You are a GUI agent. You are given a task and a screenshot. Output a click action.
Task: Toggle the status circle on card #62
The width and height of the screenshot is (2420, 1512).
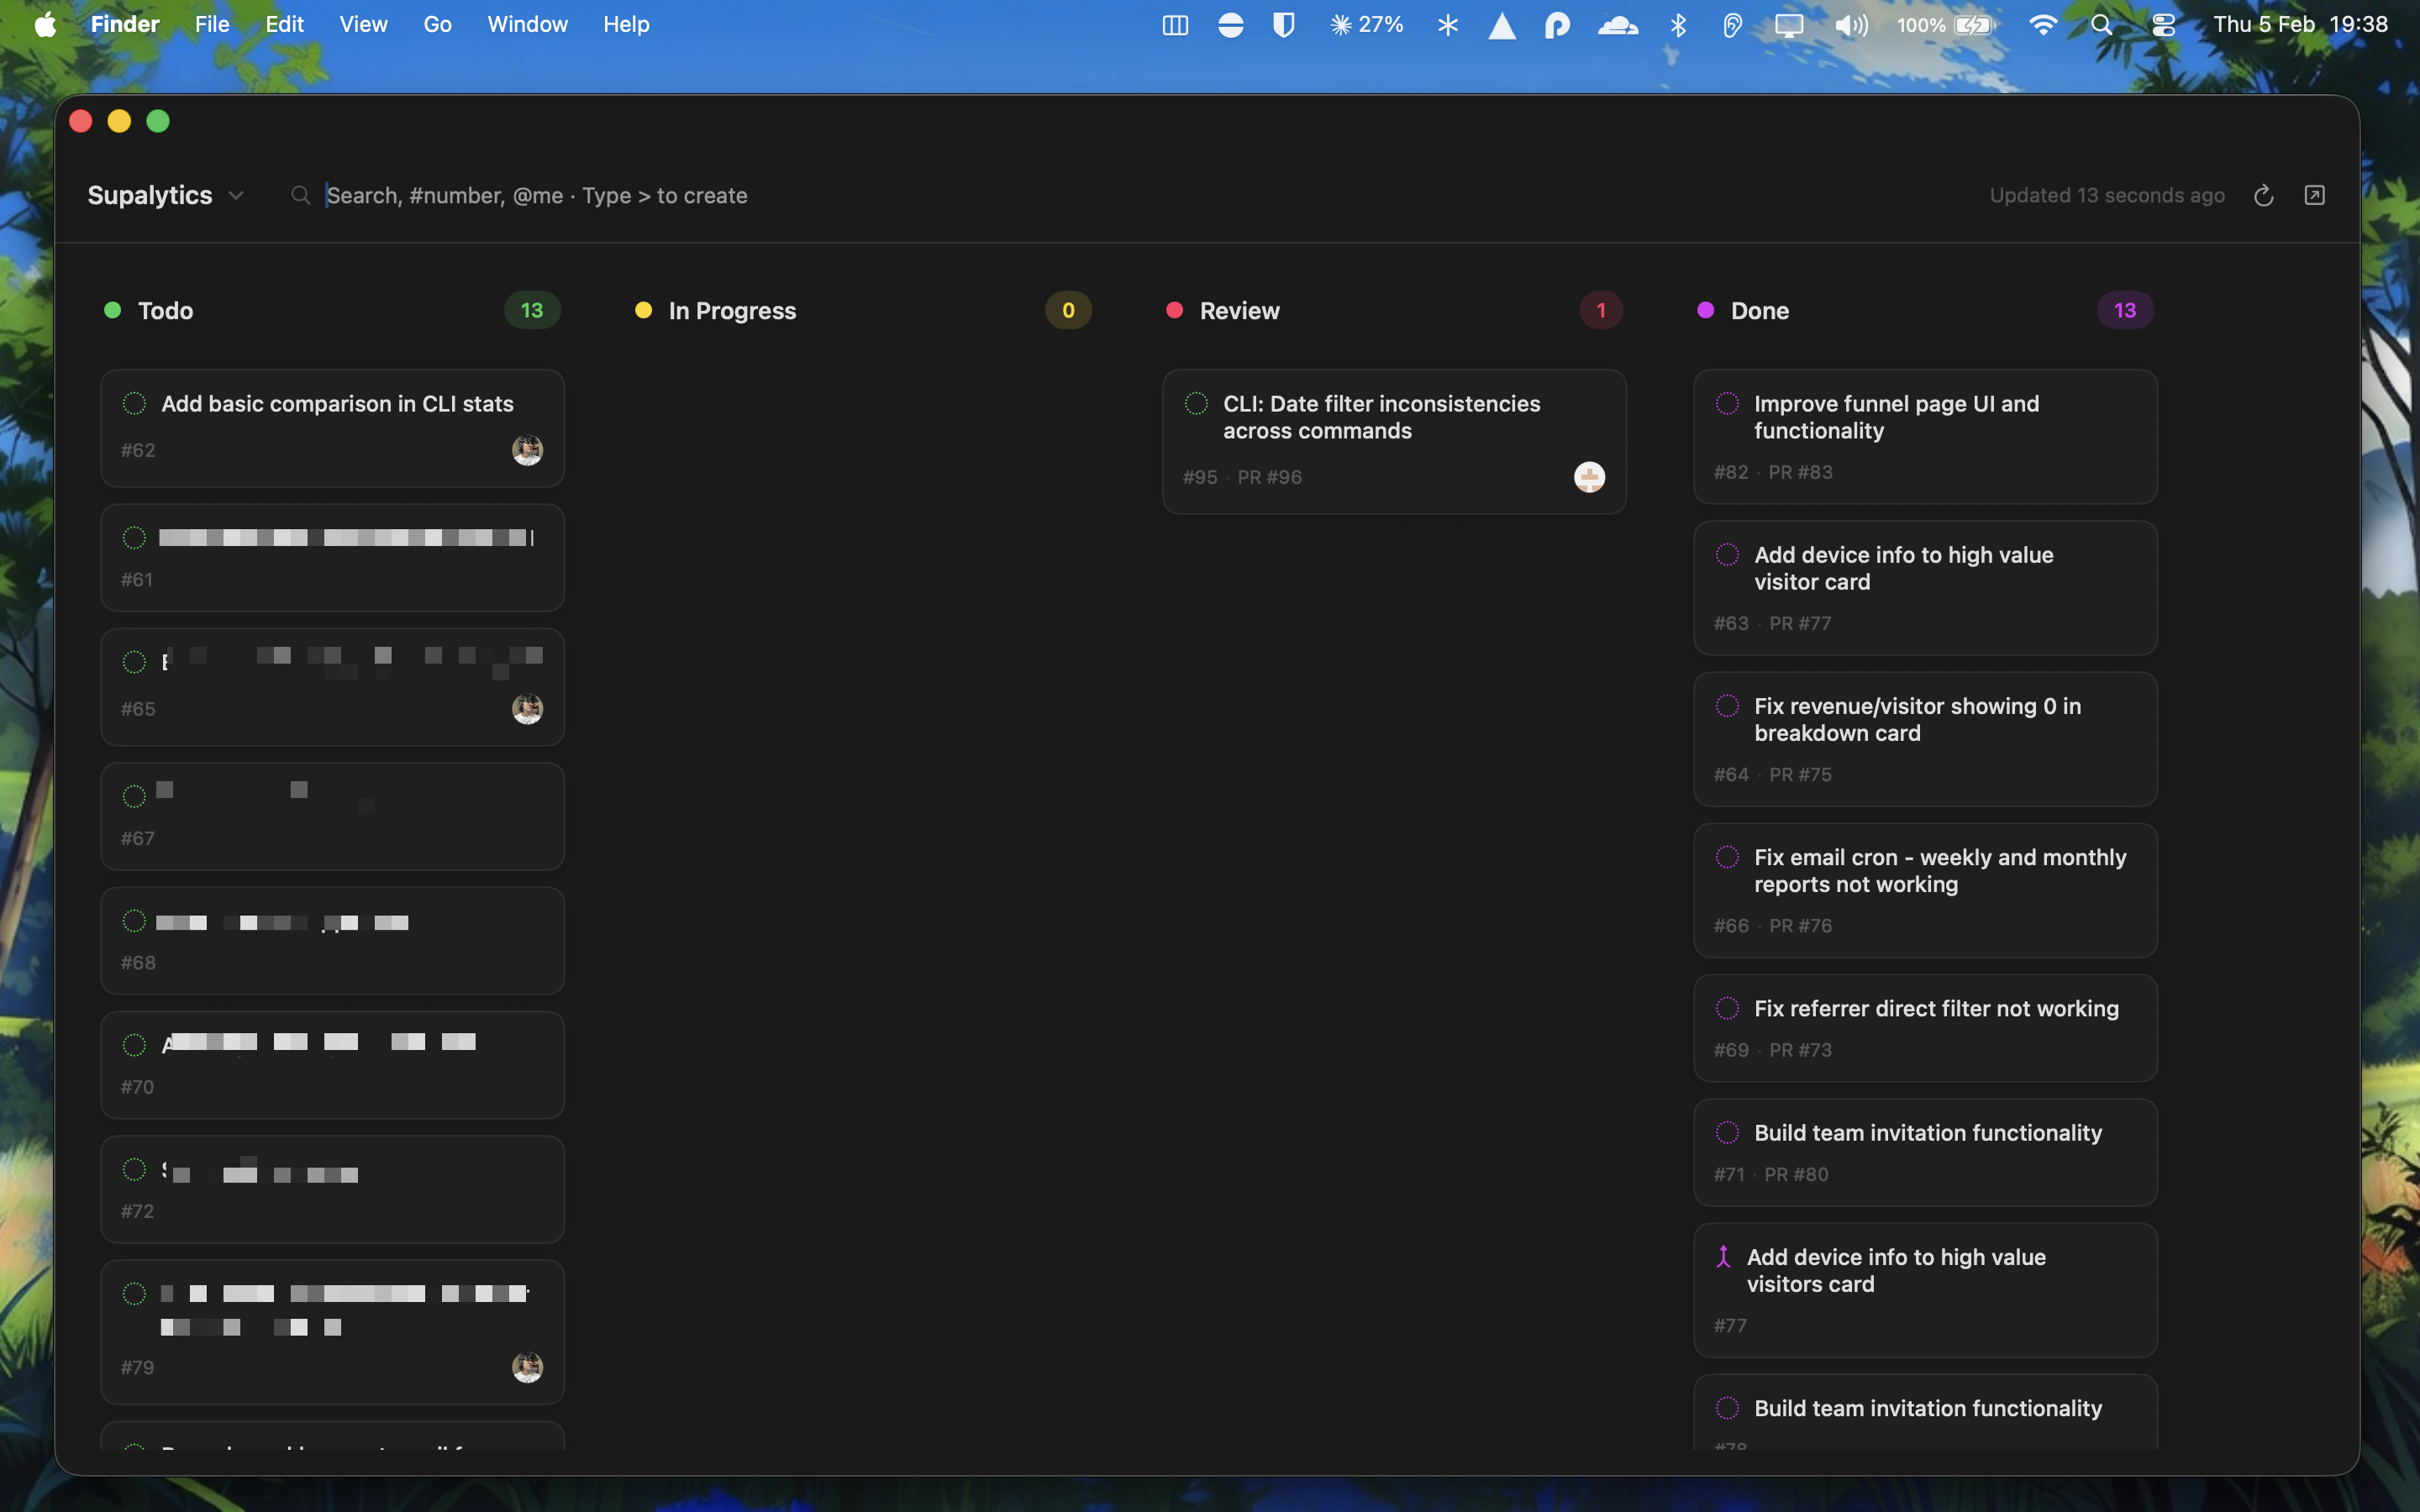135,403
